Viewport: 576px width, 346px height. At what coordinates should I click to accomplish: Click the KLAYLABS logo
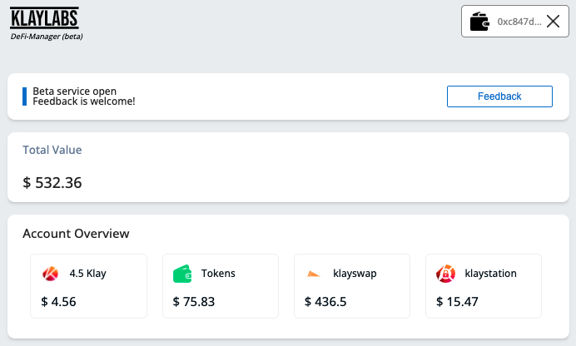[44, 17]
